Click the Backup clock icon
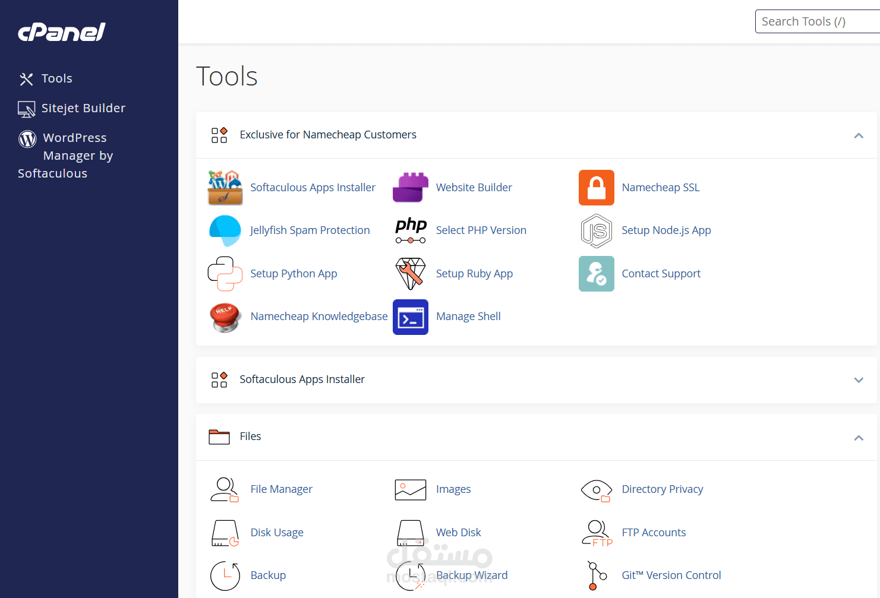880x598 pixels. 225,575
